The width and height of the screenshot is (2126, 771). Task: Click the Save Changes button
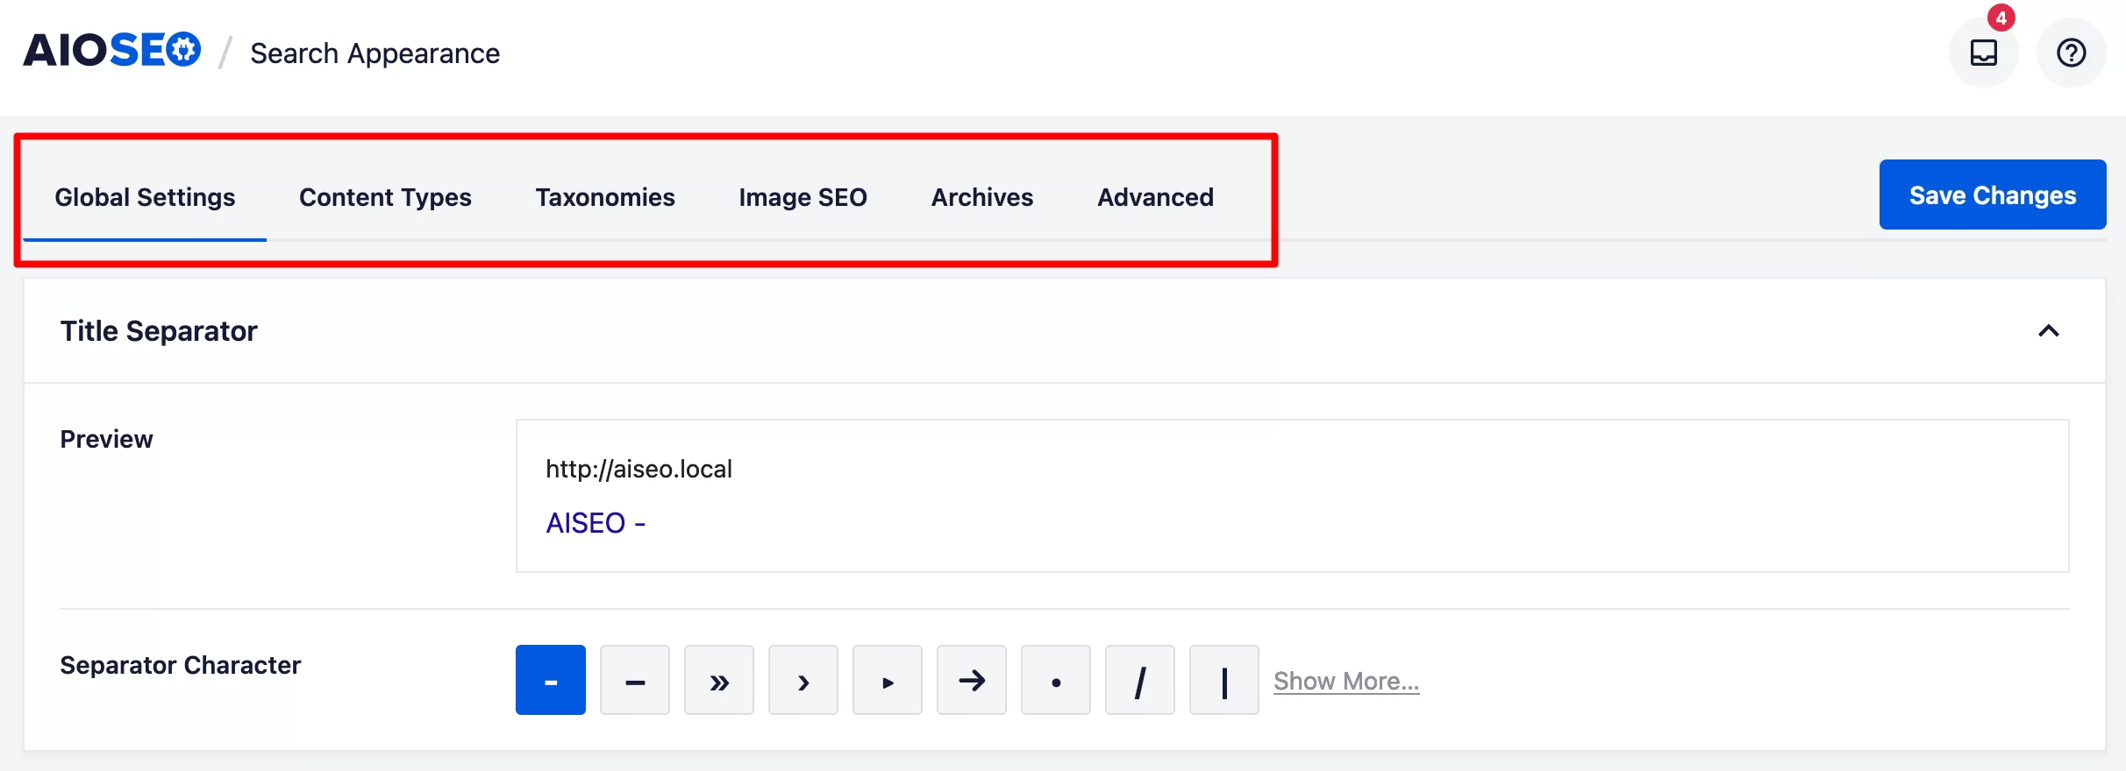(1993, 195)
